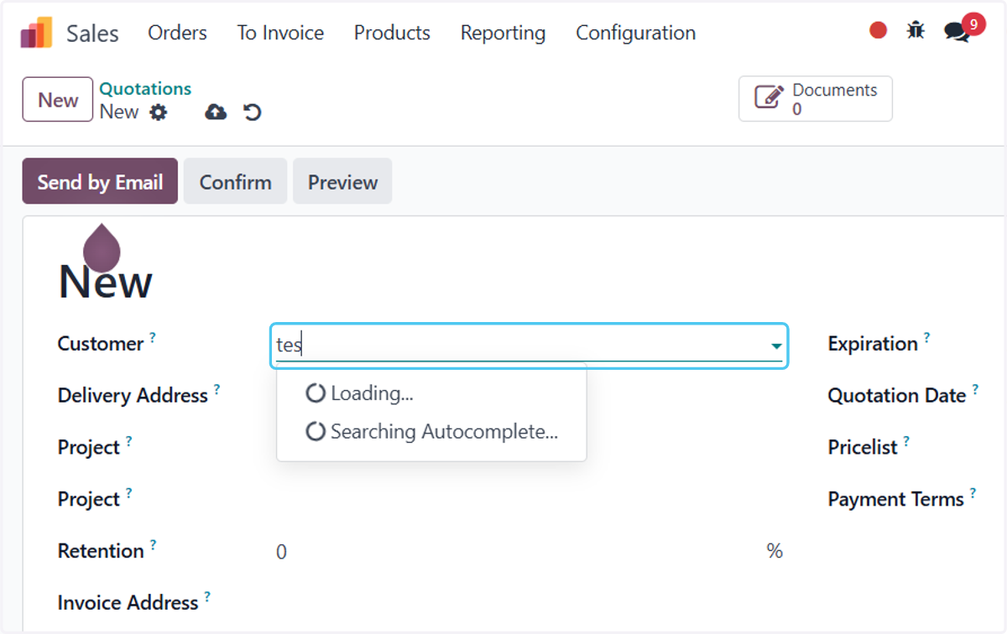Click the Delivery Address field label

133,396
